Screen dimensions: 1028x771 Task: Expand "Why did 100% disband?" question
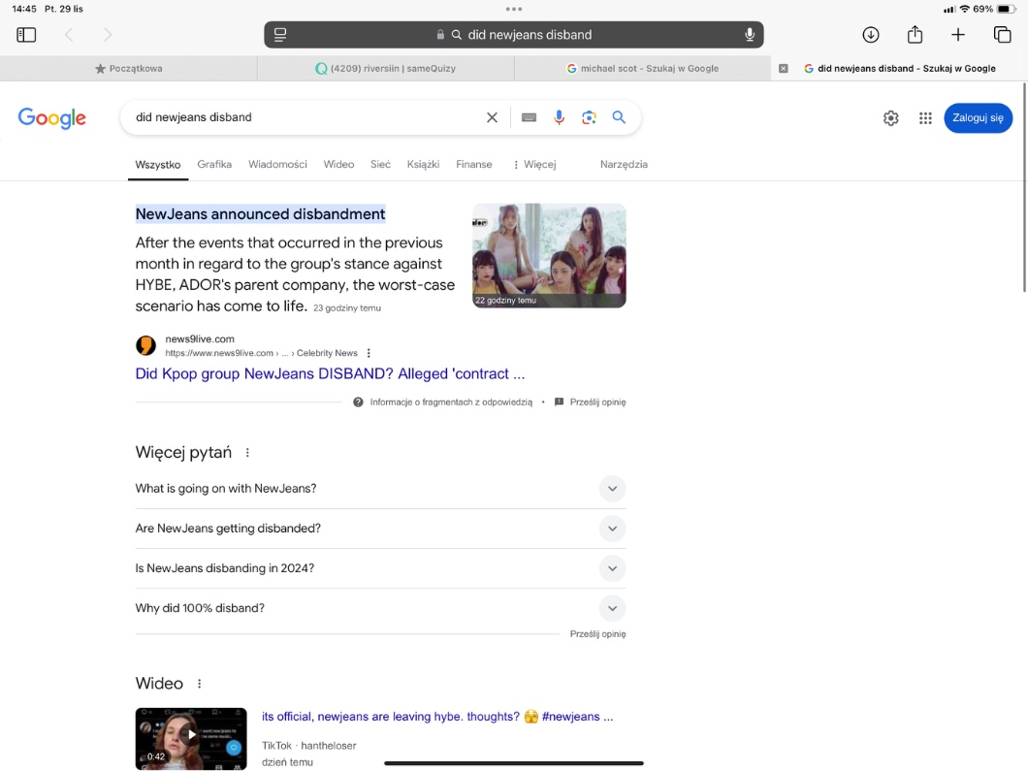click(612, 608)
